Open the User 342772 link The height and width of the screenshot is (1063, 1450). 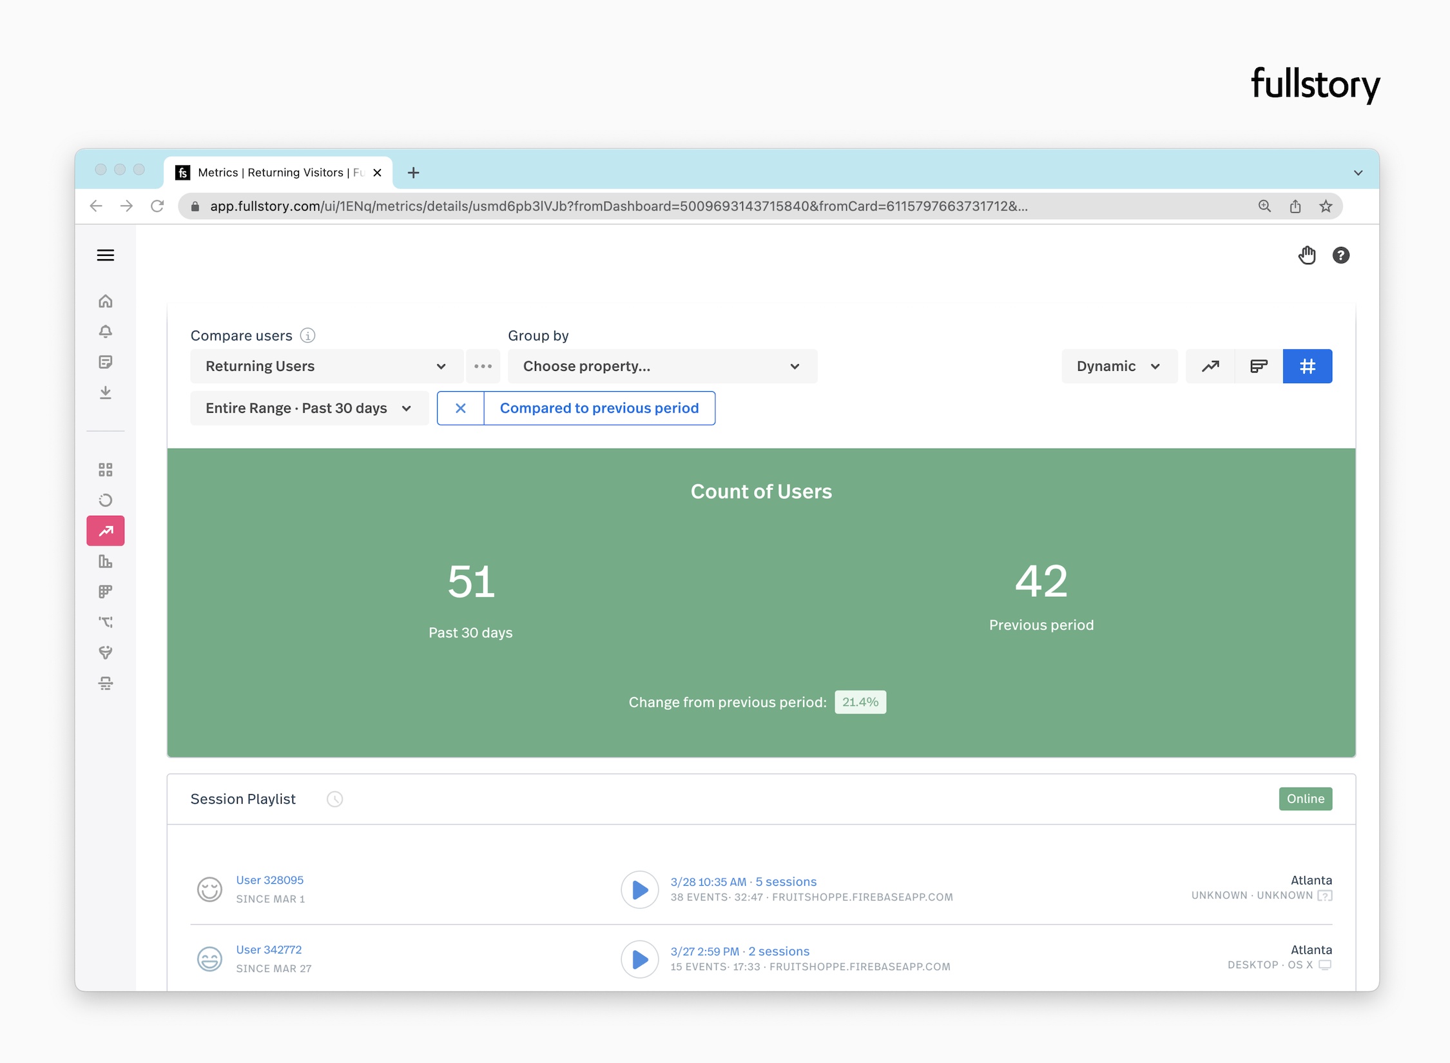pyautogui.click(x=269, y=950)
